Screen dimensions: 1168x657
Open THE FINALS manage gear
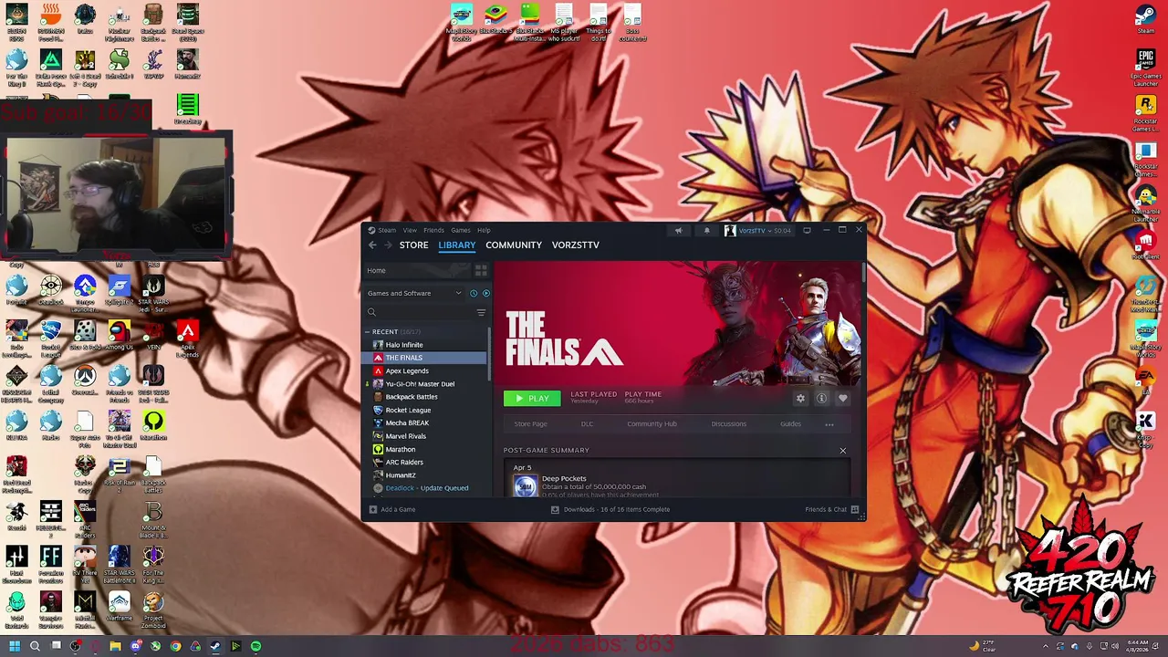(800, 398)
